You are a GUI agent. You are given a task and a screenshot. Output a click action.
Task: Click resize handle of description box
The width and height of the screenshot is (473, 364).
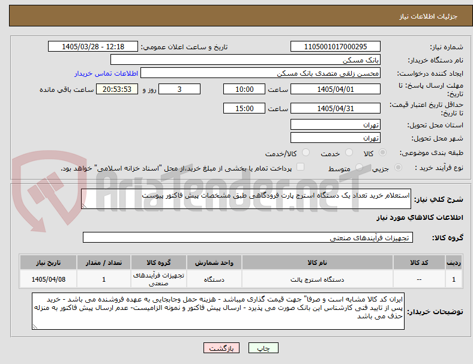[84, 206]
